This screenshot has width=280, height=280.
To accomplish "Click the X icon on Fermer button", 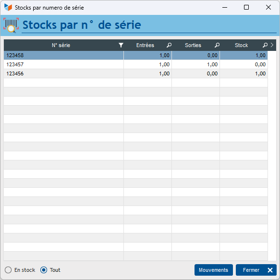I will [x=270, y=270].
